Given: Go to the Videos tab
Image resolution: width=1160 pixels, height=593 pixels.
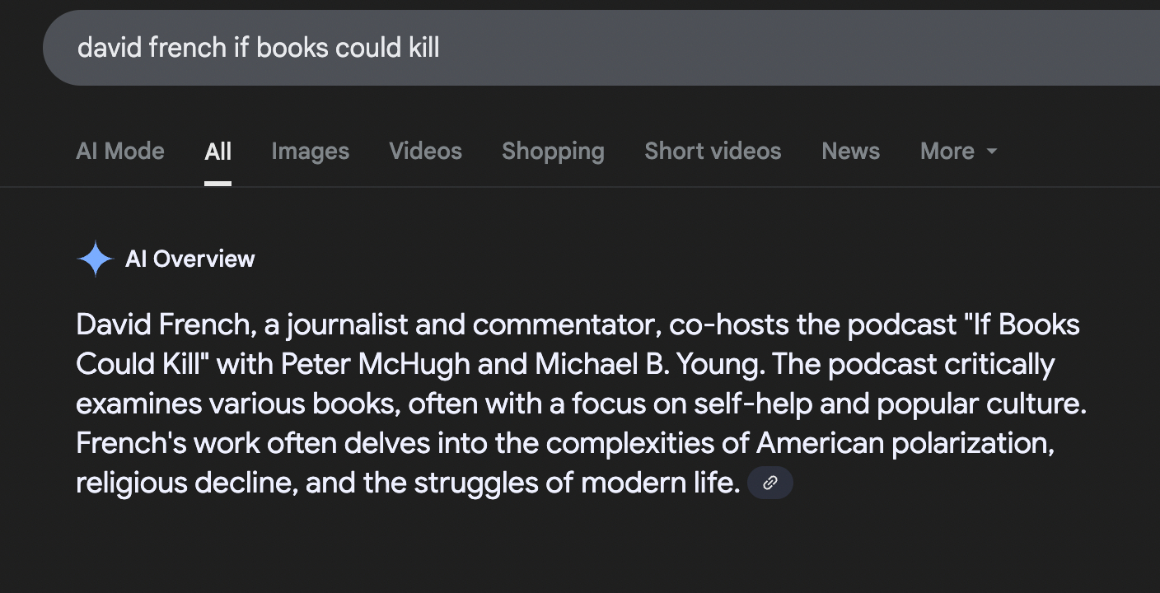Looking at the screenshot, I should tap(425, 152).
